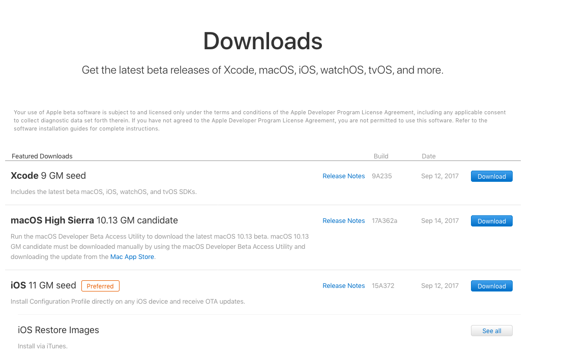Click the iOS 11 GM seed title
This screenshot has height=357, width=562.
coord(43,285)
